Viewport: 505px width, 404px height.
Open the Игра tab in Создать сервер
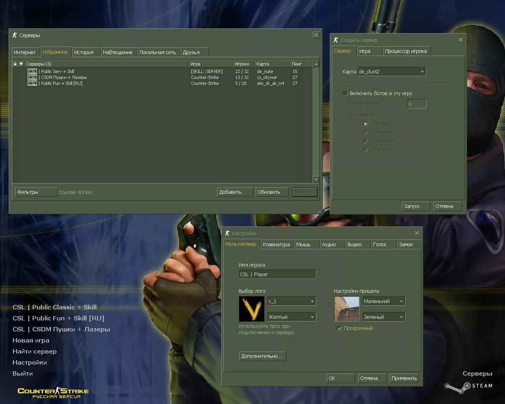point(369,51)
